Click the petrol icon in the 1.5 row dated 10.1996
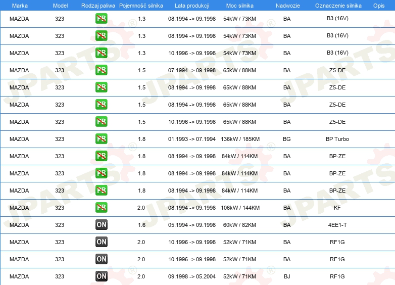 pos(102,122)
